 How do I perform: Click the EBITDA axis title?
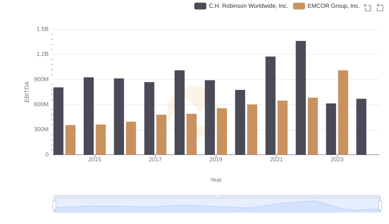click(27, 92)
